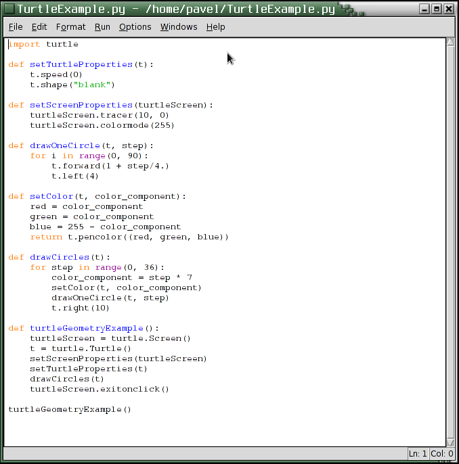Click the 'Col: 0' status bar indicator
The width and height of the screenshot is (459, 464).
click(442, 454)
